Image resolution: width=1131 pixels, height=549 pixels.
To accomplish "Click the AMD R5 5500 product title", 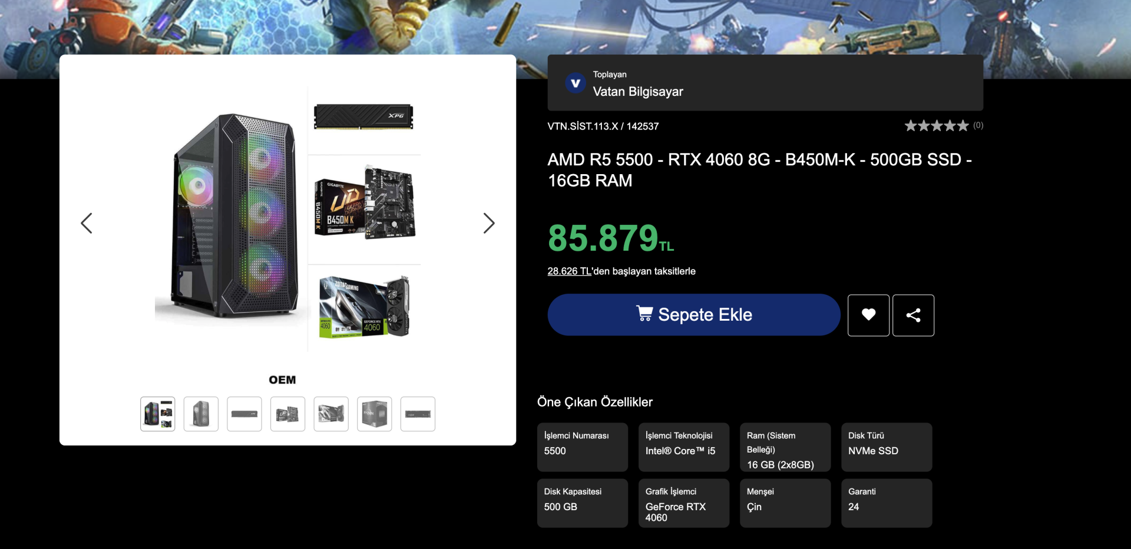I will tap(760, 170).
